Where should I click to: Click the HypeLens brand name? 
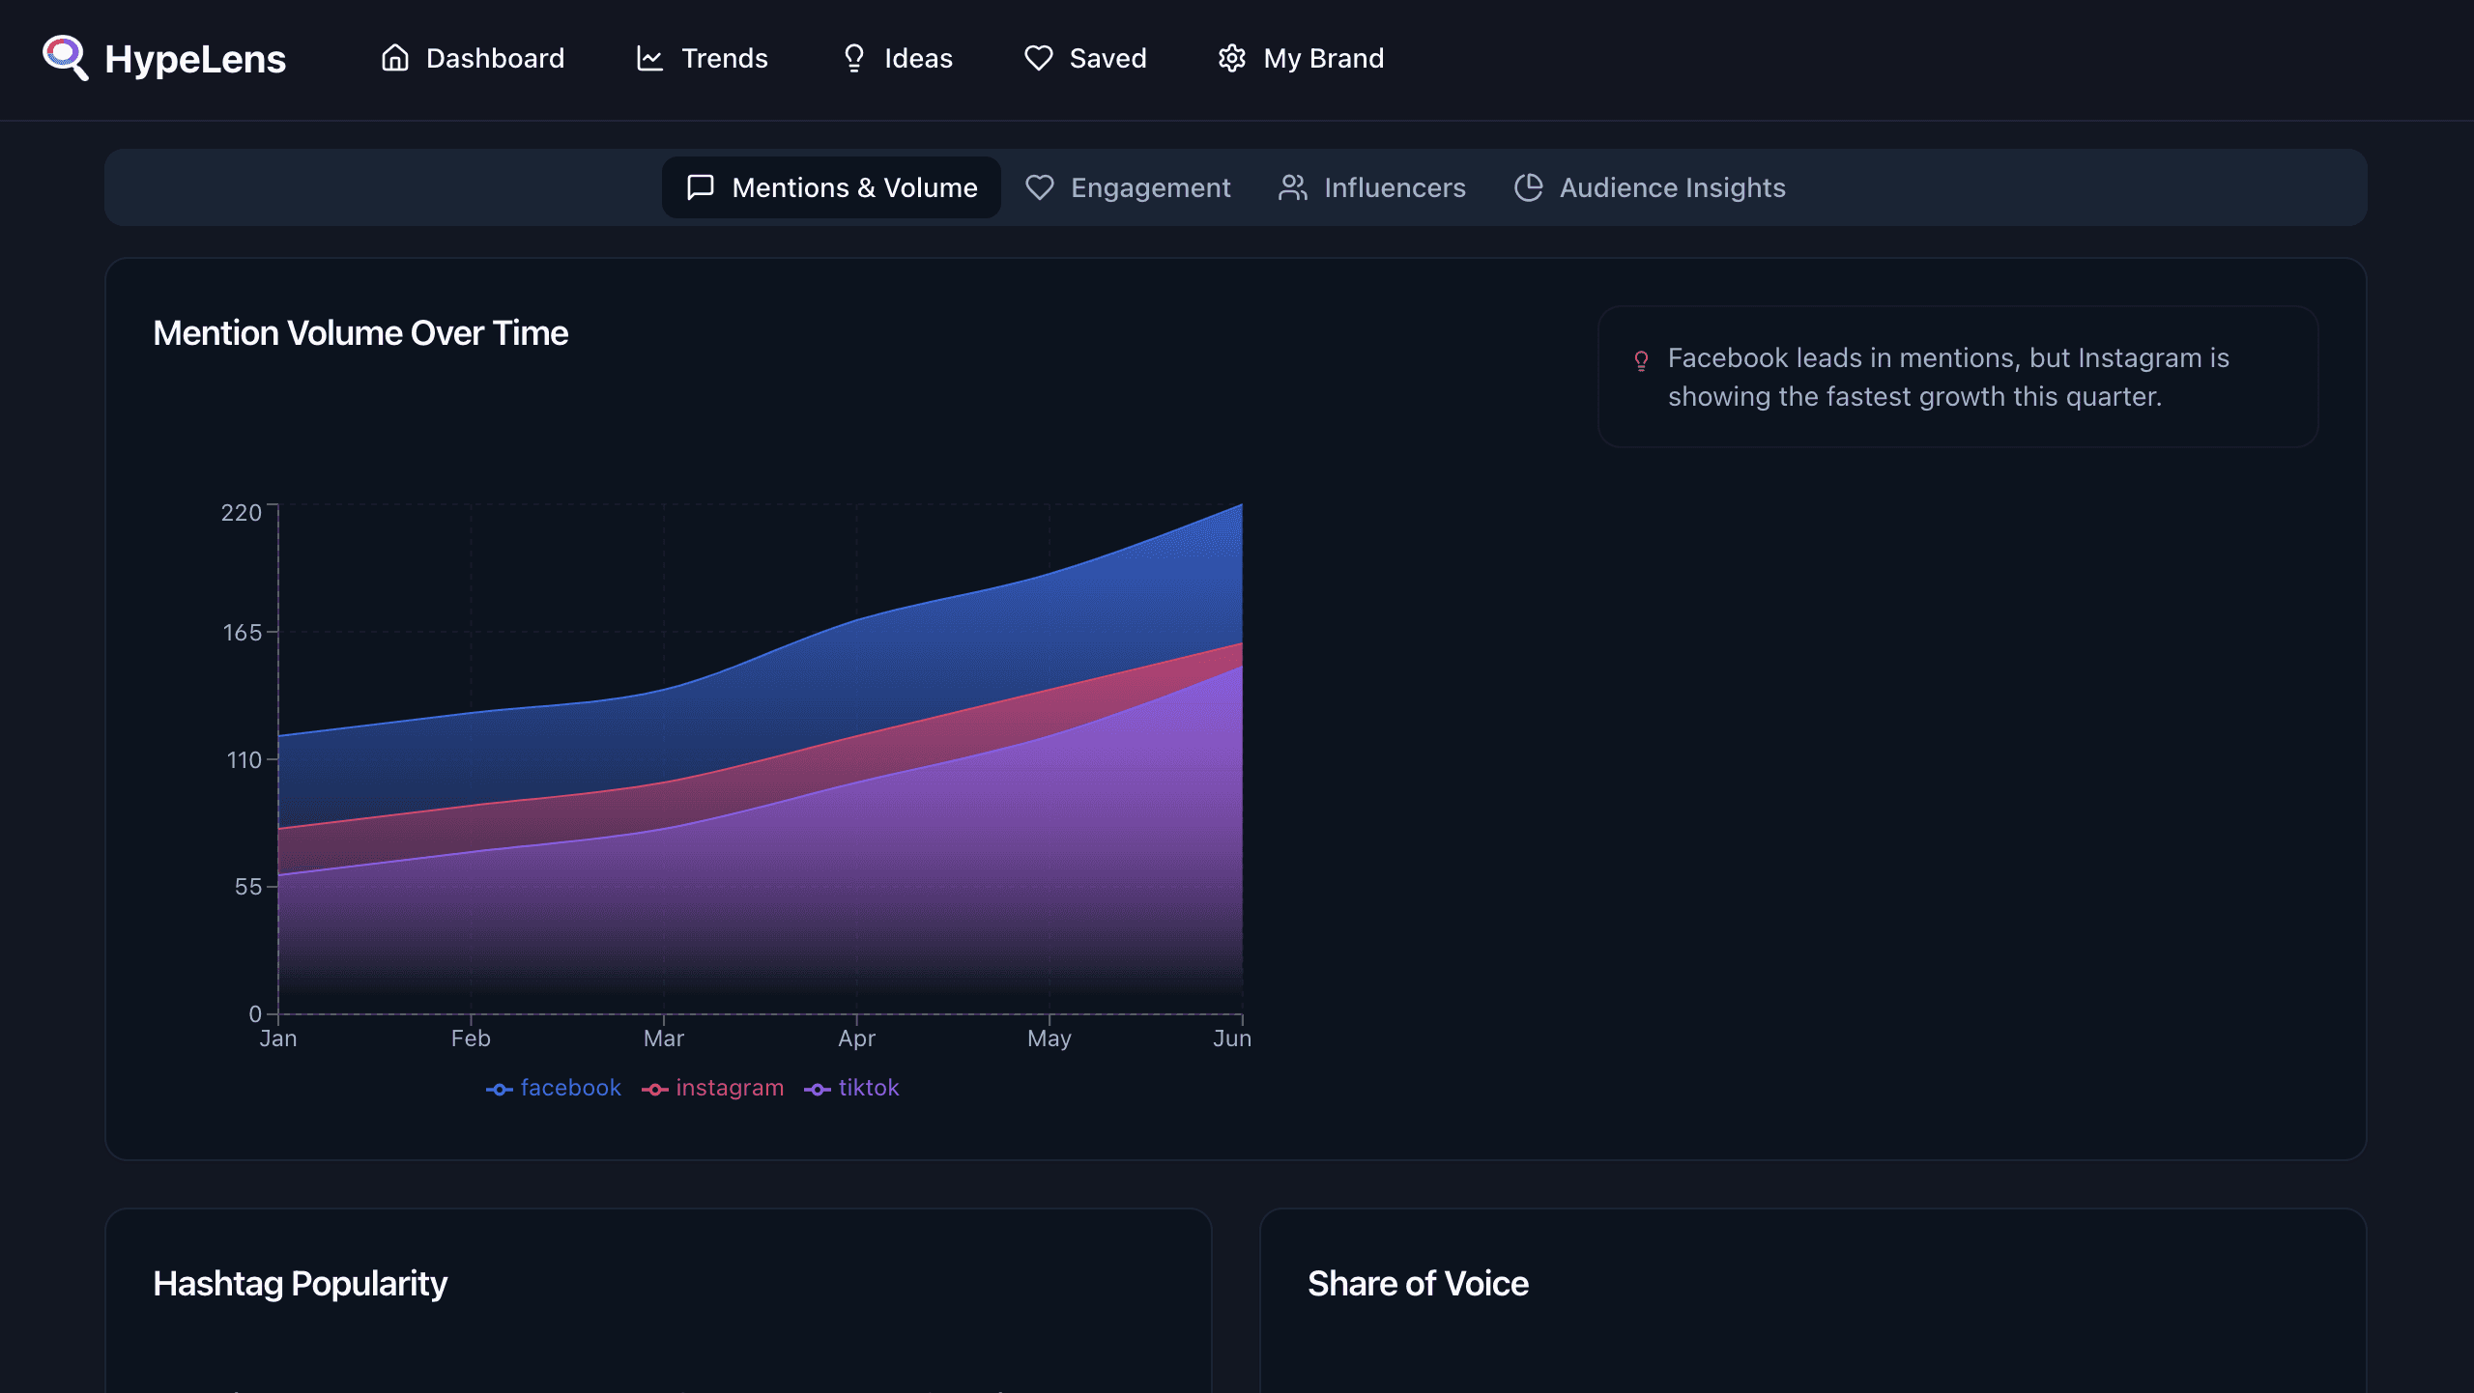195,59
